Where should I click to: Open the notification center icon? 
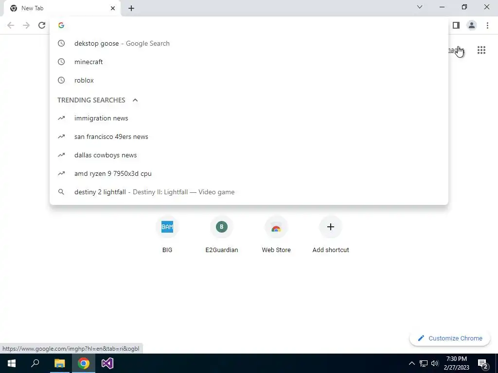pyautogui.click(x=483, y=363)
